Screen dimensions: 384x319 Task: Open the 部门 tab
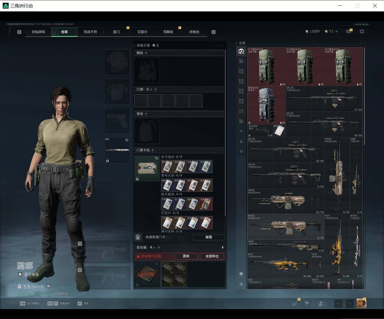click(x=116, y=32)
